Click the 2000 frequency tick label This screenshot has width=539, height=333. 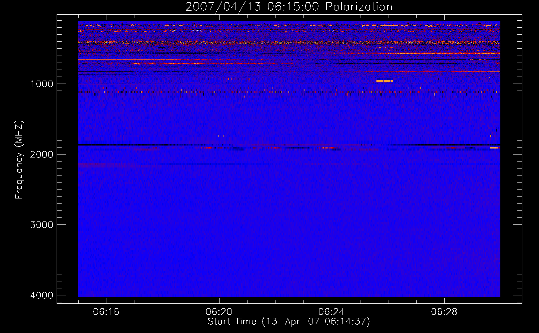tap(42, 154)
